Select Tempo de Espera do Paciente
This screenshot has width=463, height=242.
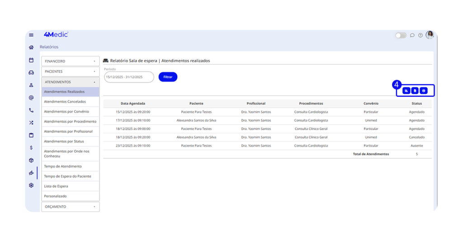coord(67,176)
